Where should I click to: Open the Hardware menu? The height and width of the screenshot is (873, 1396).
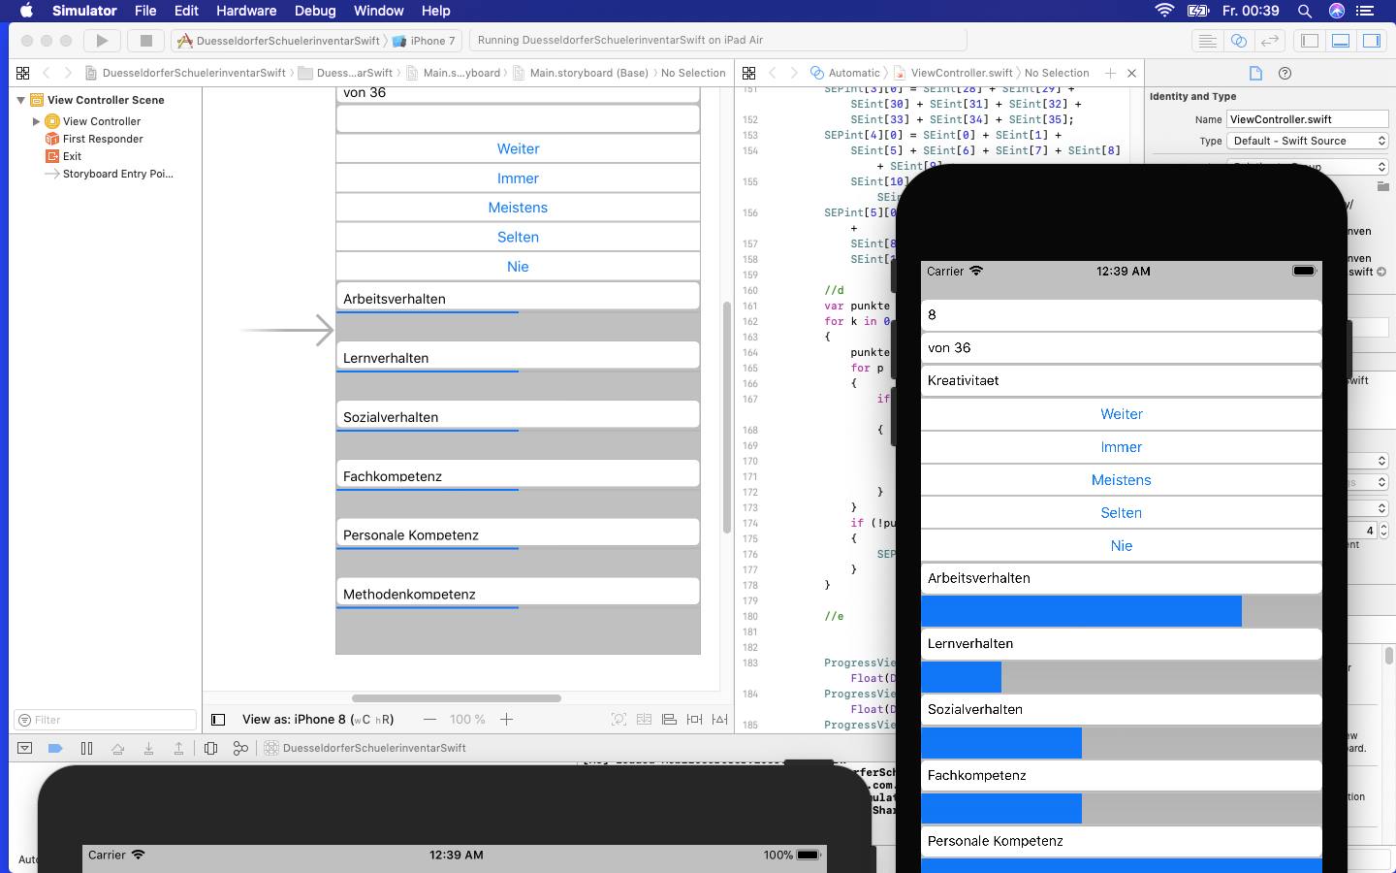point(245,11)
